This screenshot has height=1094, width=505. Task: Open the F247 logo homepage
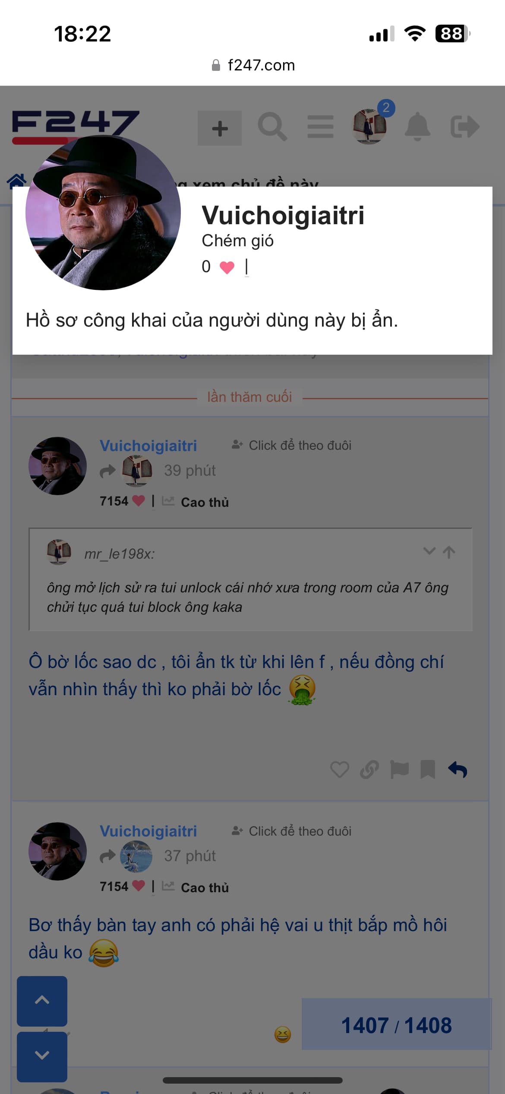pyautogui.click(x=76, y=125)
